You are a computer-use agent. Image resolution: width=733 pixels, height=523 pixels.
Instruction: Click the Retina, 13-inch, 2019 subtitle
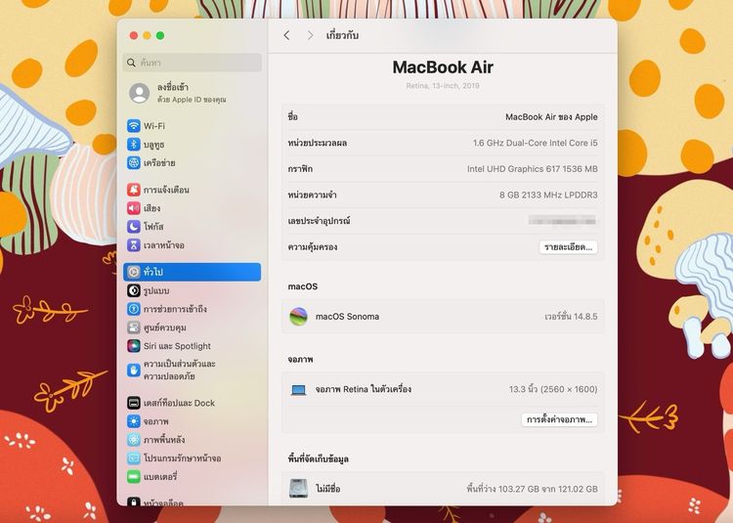[x=443, y=86]
